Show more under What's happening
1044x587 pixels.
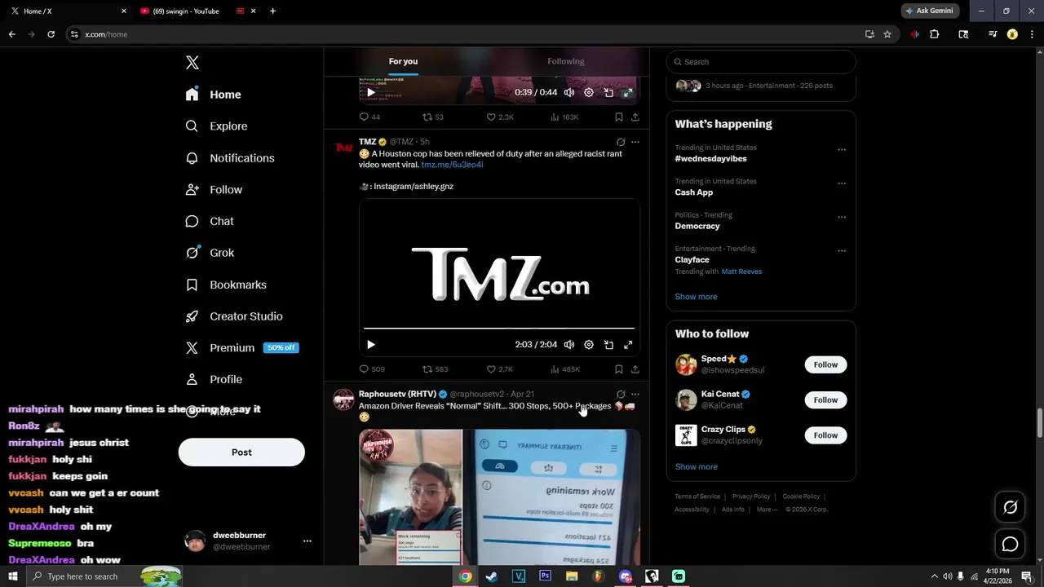click(696, 297)
